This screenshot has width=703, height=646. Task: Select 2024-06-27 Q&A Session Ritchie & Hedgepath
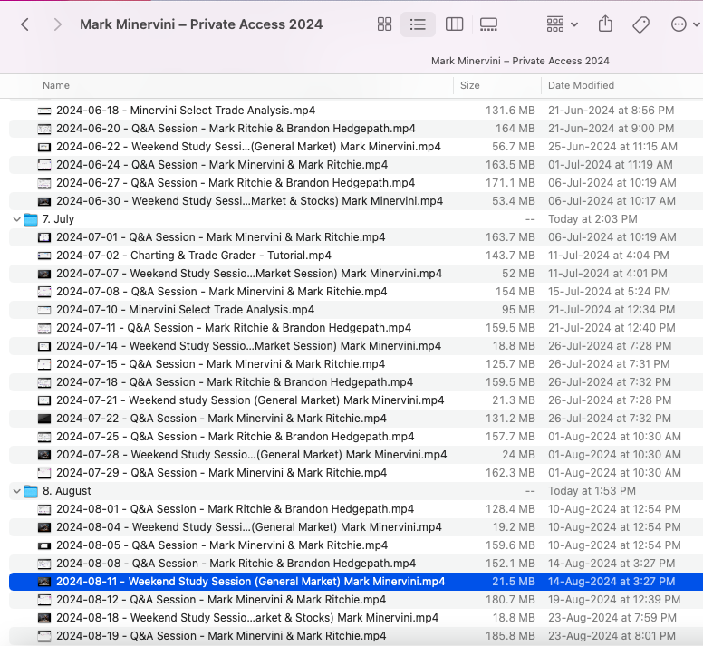tap(236, 183)
